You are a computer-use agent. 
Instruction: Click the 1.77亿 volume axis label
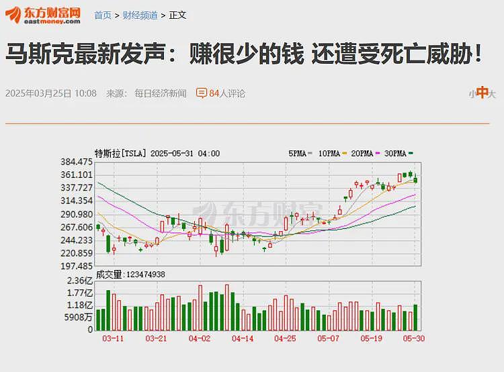[79, 293]
